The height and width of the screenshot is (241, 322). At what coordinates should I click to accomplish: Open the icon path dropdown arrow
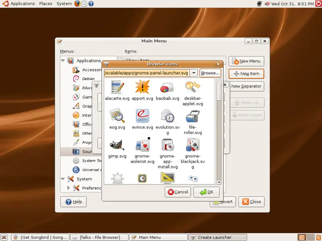[194, 73]
